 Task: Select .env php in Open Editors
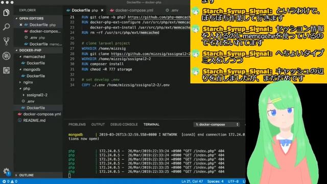[x=37, y=38]
